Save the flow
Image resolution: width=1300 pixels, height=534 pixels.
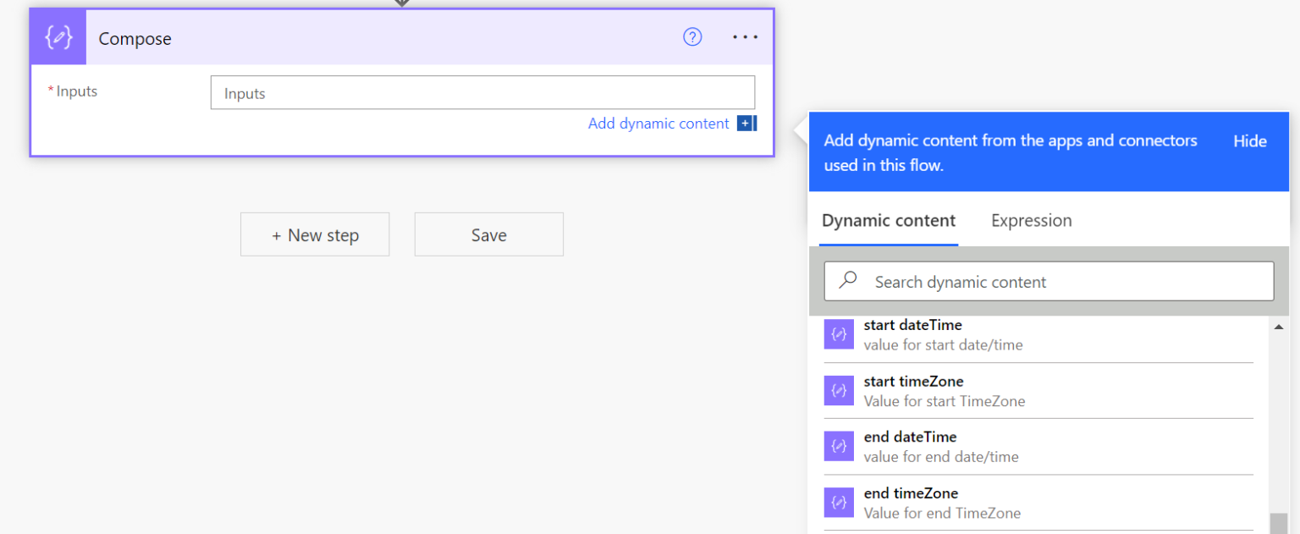point(488,234)
